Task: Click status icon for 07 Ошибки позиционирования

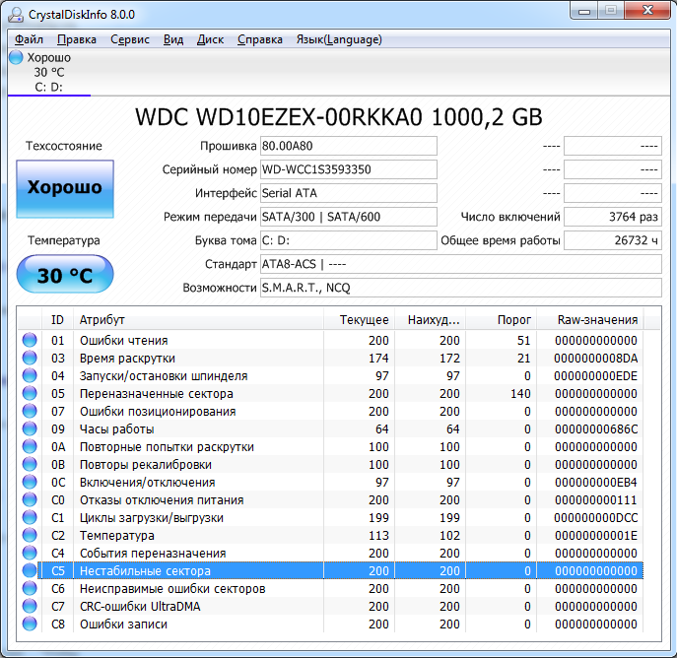Action: (30, 411)
